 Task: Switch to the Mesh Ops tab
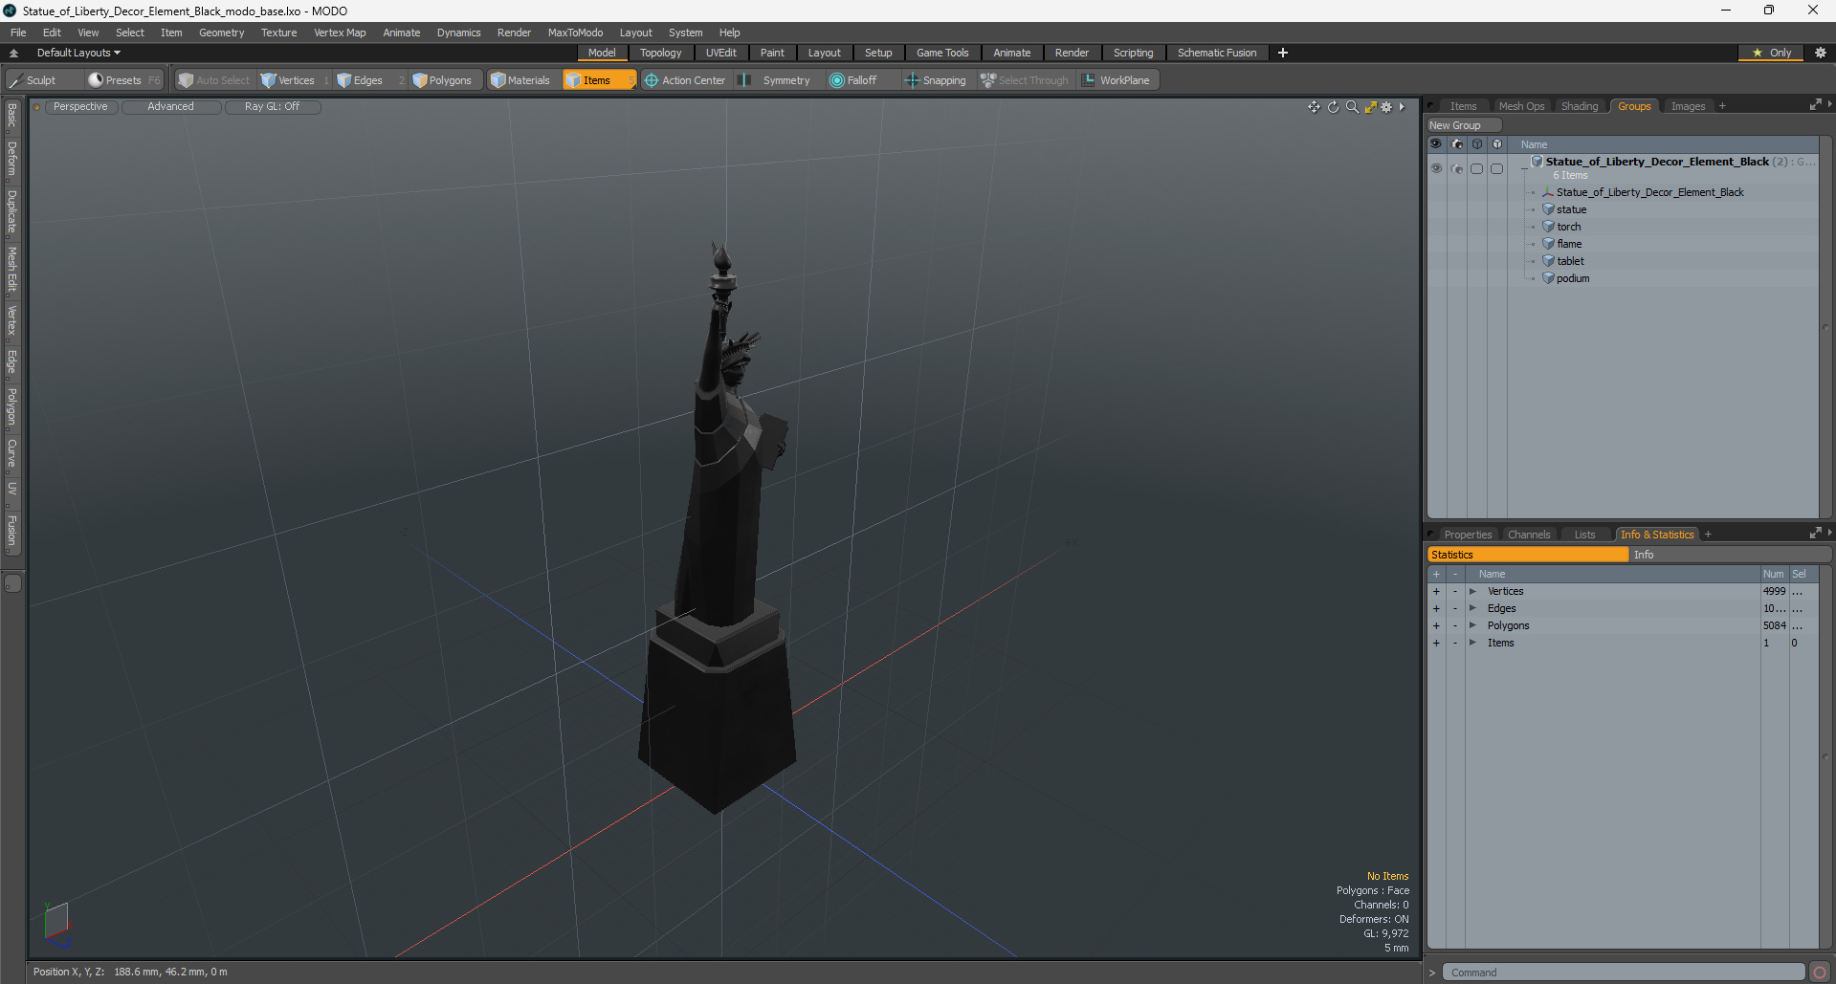(1521, 106)
